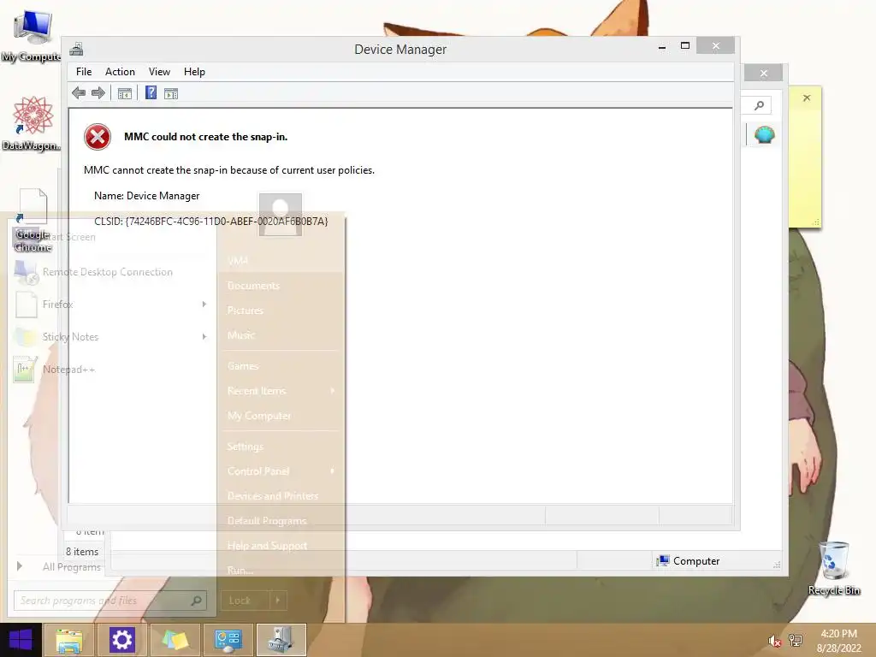876x657 pixels.
Task: Minimize the Device Manager window
Action: 662,47
